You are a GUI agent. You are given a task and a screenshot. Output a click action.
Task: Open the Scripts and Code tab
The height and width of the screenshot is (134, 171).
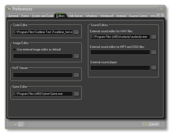42,16
